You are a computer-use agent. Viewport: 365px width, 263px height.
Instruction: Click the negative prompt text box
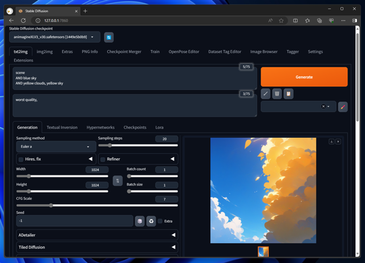tap(135, 105)
